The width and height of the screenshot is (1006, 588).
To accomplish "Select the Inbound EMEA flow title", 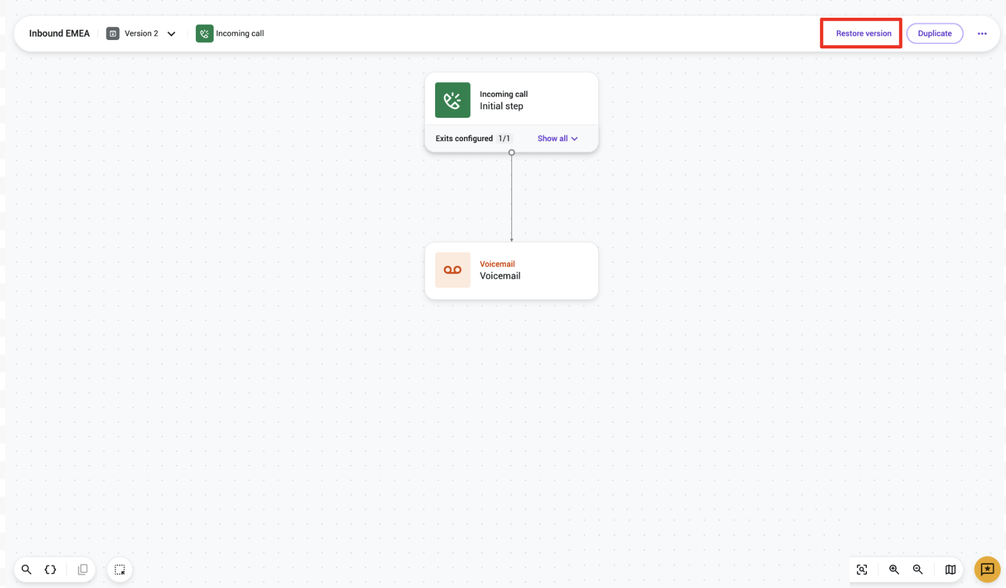I will [x=60, y=33].
